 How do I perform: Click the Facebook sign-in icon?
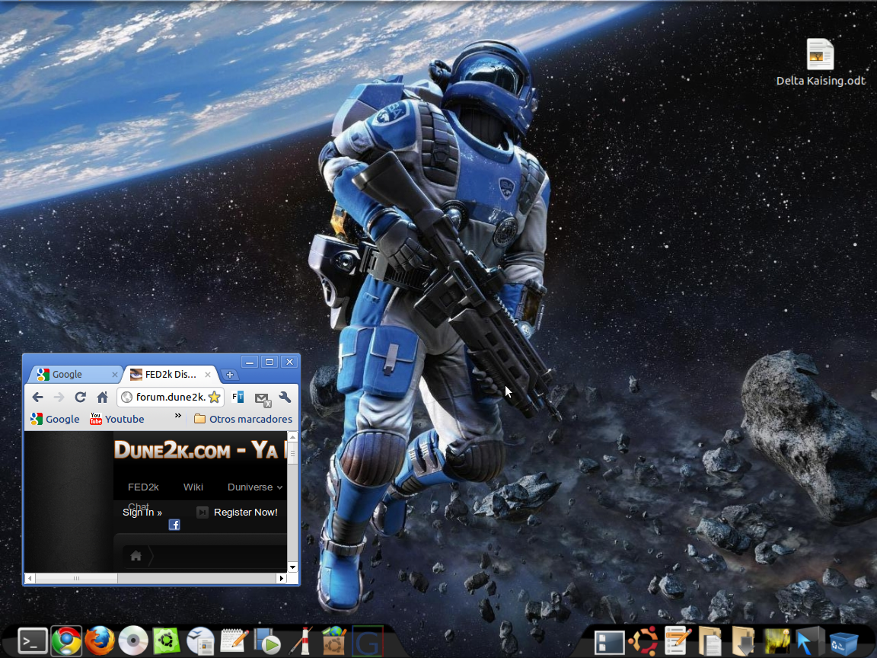[174, 525]
